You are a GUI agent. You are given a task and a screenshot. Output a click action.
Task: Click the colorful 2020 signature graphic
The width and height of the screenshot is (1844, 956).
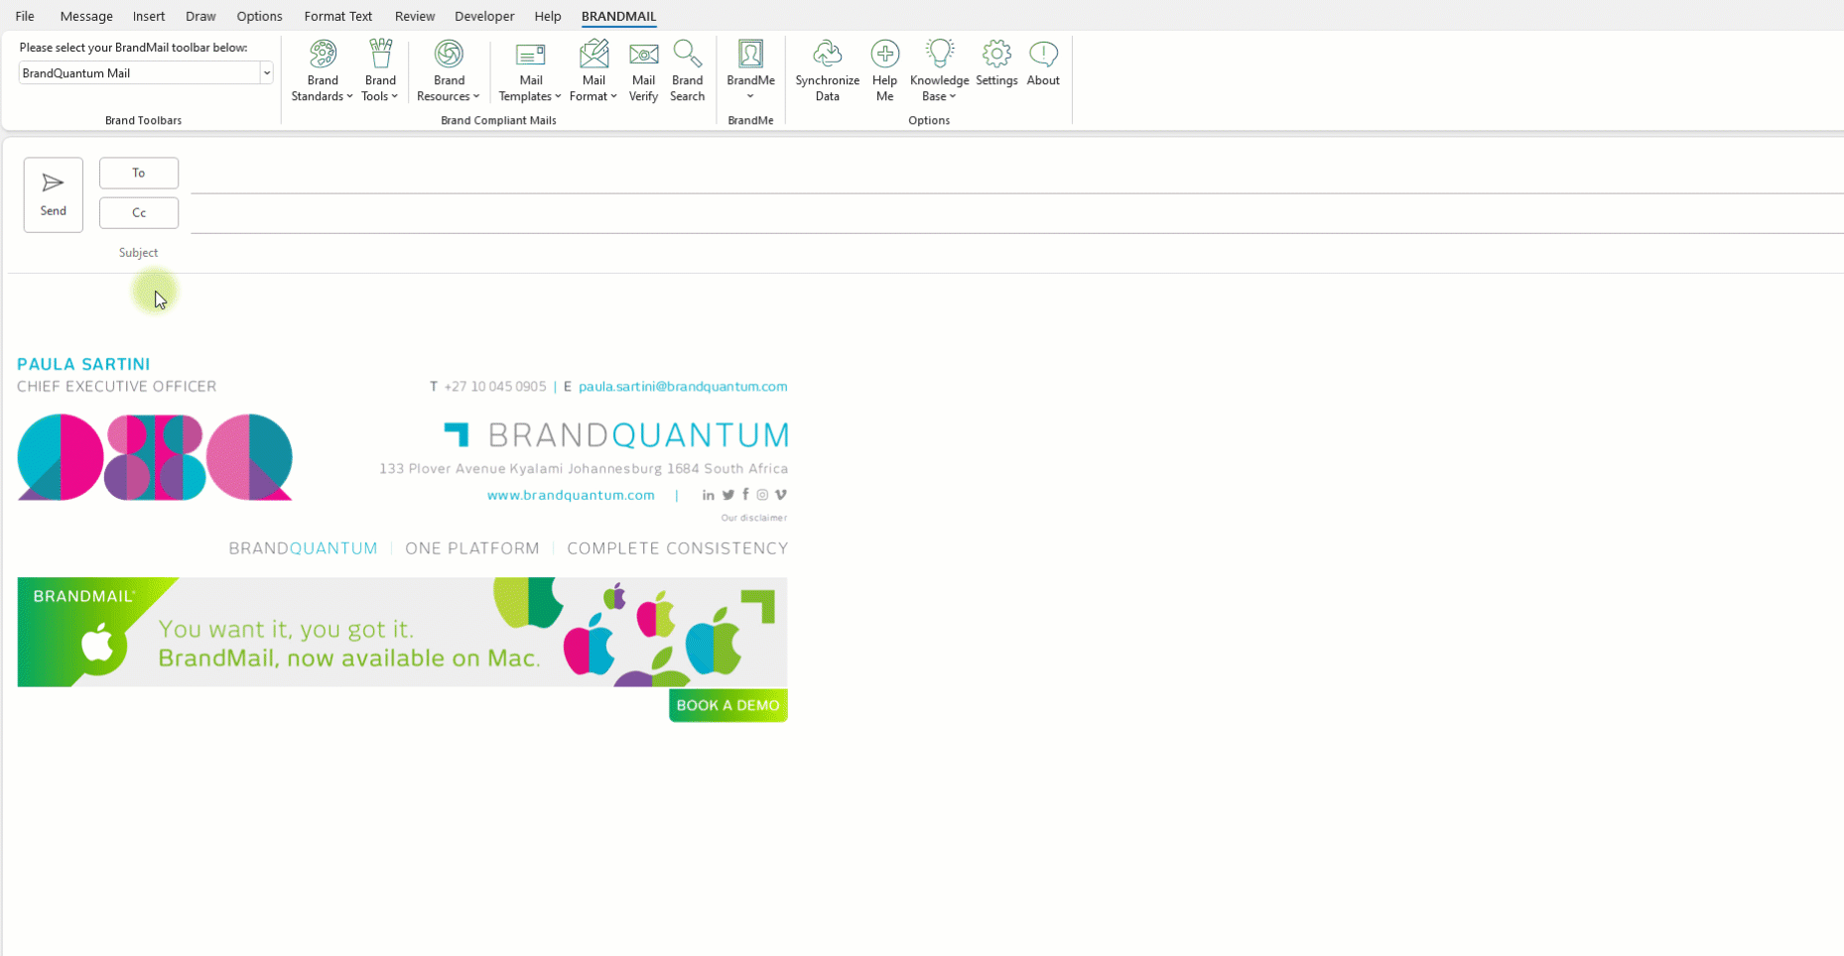coord(155,457)
